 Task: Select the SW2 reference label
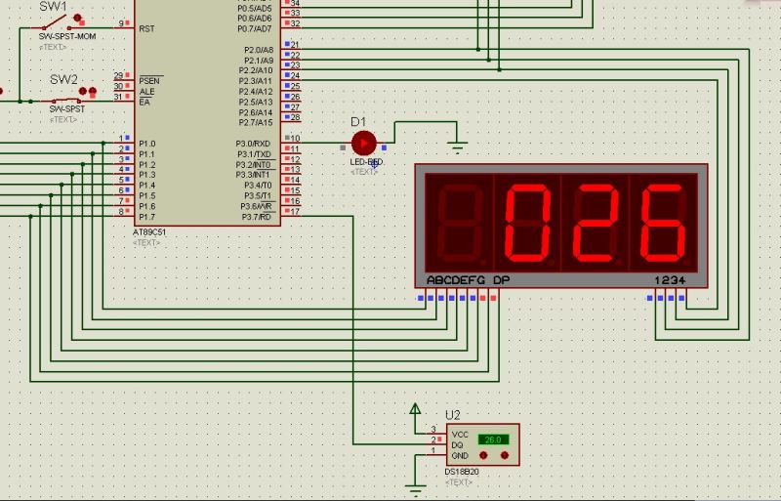pyautogui.click(x=63, y=80)
